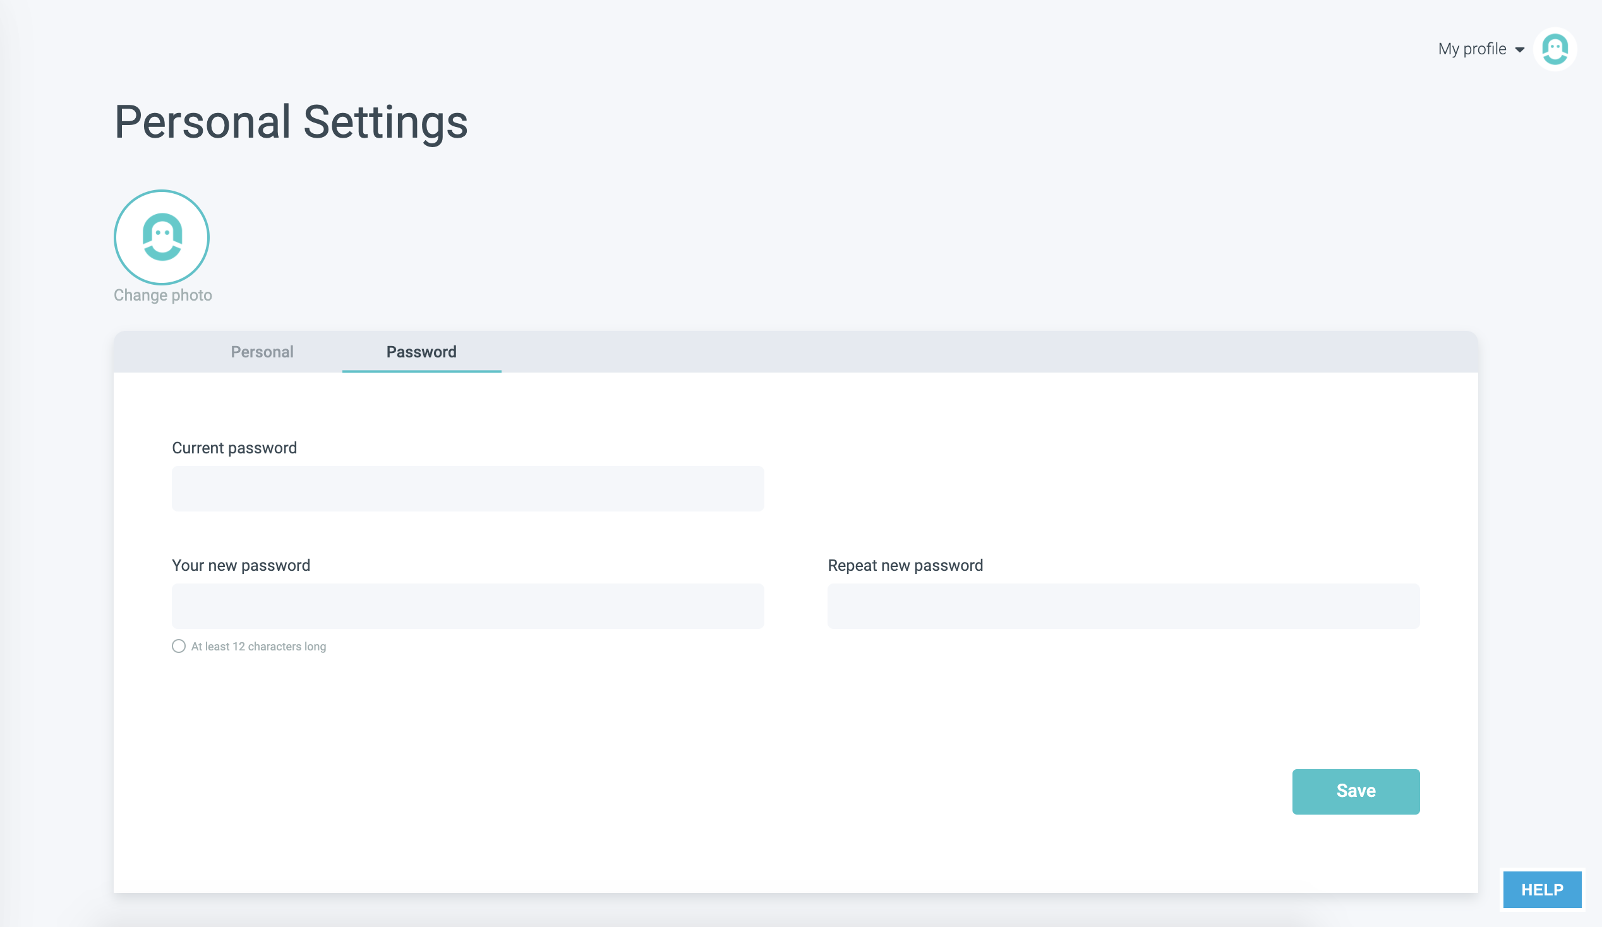Click the Your new password label
This screenshot has height=927, width=1602.
[241, 565]
